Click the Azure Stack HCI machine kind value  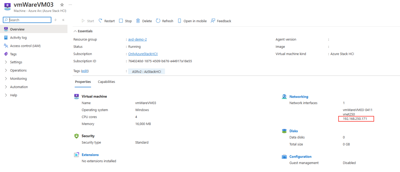tap(342, 54)
